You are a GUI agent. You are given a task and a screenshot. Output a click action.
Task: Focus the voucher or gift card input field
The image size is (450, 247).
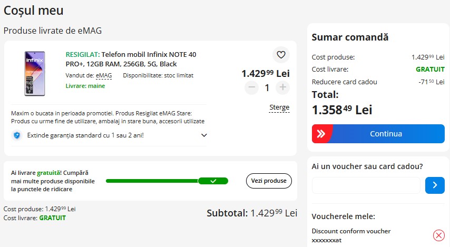[x=366, y=185]
